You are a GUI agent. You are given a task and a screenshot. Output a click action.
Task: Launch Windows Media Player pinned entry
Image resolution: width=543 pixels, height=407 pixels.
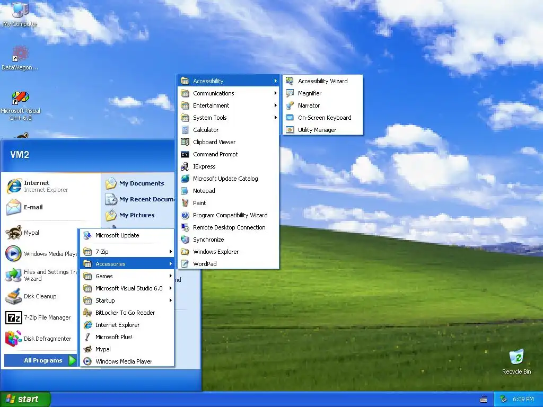(x=41, y=254)
